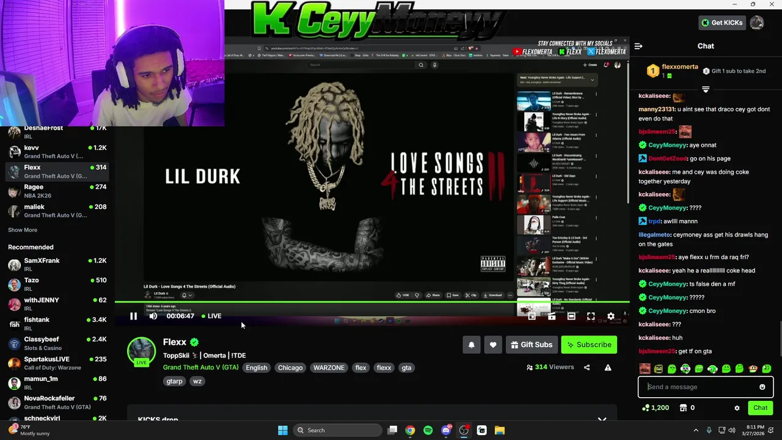Show More followed channels
782x440 pixels.
click(x=23, y=230)
